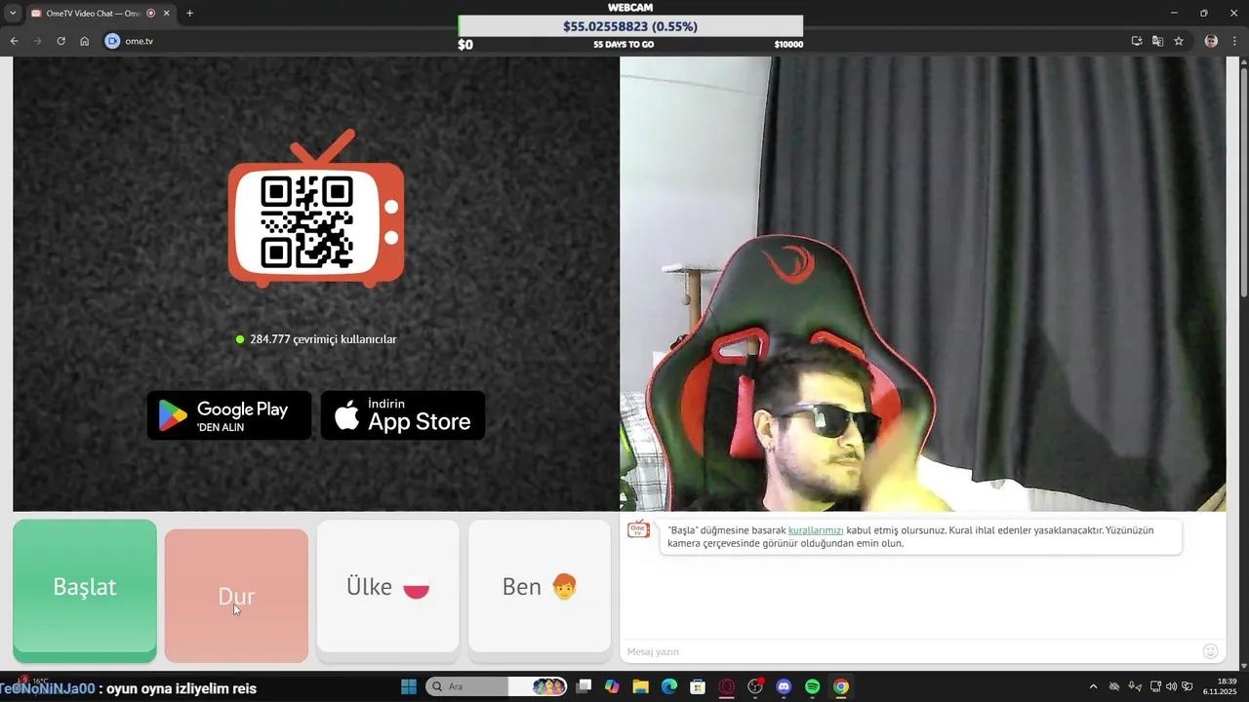Close the OmeTV Video Chat tab

click(167, 14)
